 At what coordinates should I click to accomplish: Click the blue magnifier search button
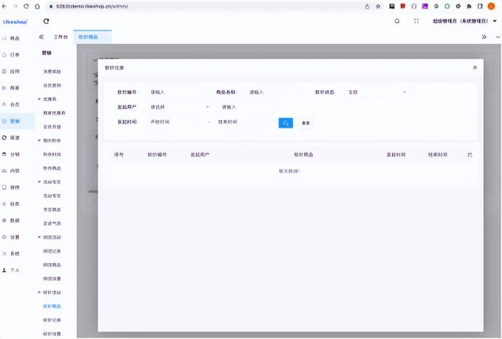[286, 123]
